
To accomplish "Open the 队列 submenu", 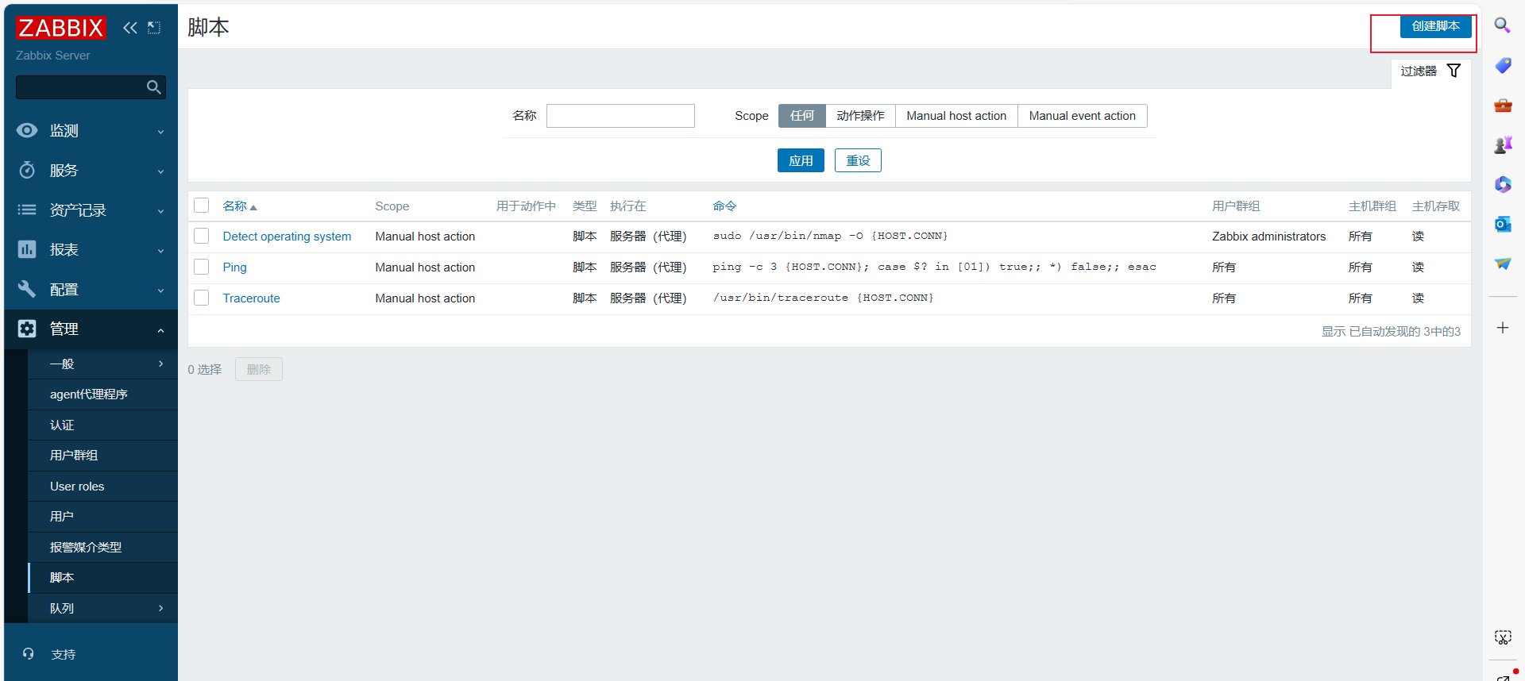I will (102, 609).
